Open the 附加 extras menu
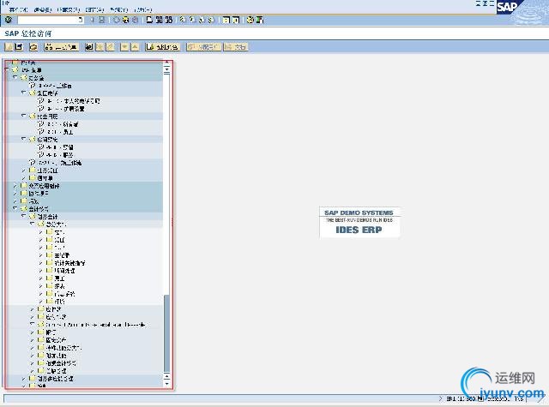The image size is (549, 407). click(x=94, y=9)
